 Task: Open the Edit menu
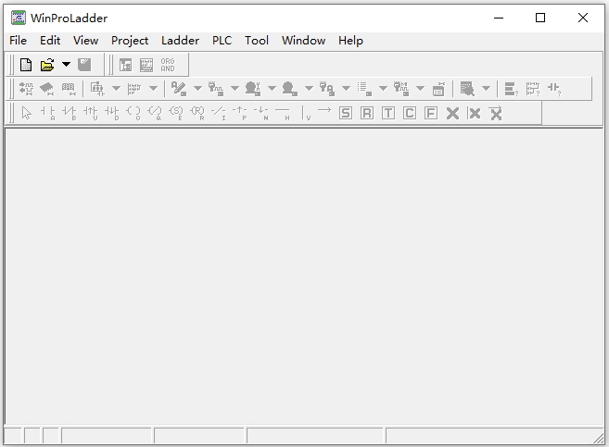(50, 41)
